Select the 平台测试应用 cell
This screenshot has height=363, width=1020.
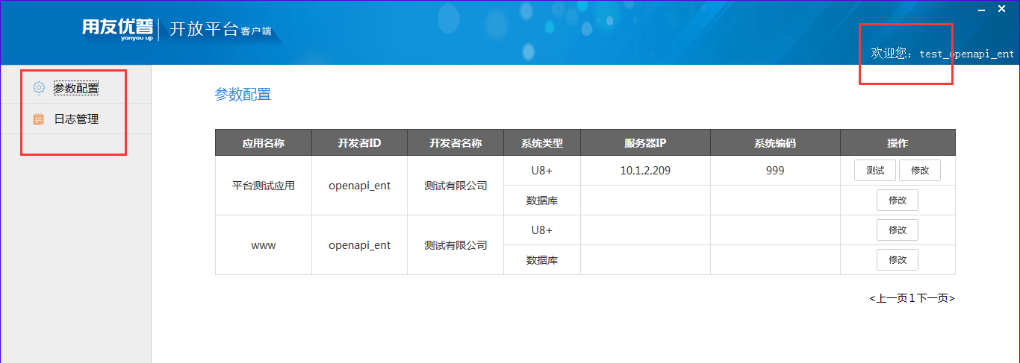click(x=264, y=186)
